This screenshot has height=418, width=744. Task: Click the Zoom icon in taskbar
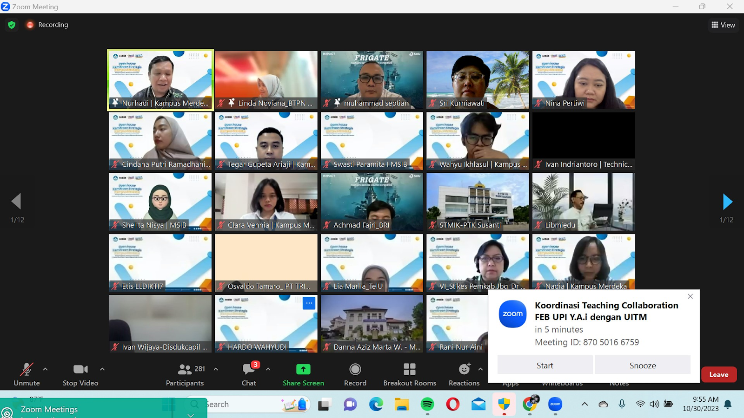point(555,405)
